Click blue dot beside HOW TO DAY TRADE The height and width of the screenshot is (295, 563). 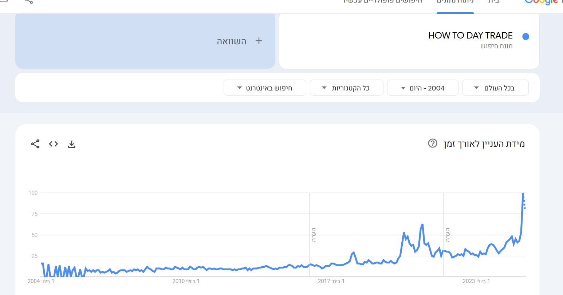pyautogui.click(x=525, y=36)
